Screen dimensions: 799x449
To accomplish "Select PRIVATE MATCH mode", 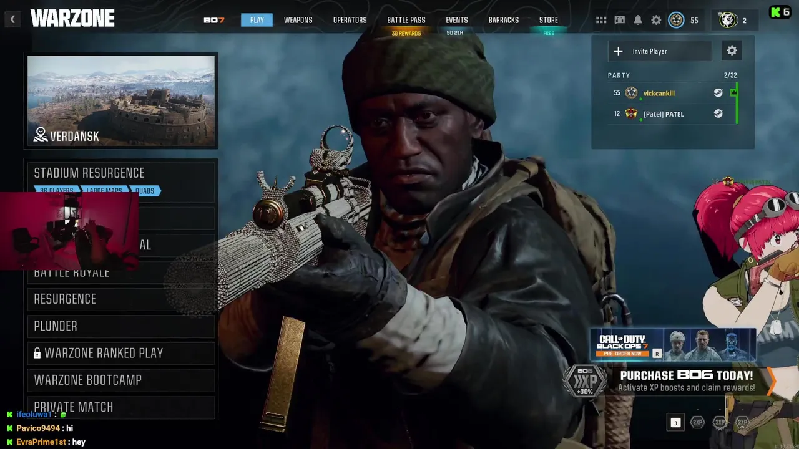I will (121, 407).
